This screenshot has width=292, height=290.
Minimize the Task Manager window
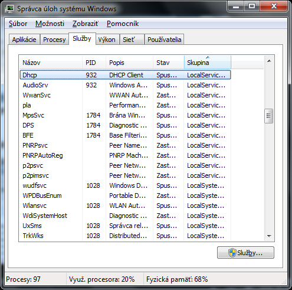pyautogui.click(x=236, y=7)
